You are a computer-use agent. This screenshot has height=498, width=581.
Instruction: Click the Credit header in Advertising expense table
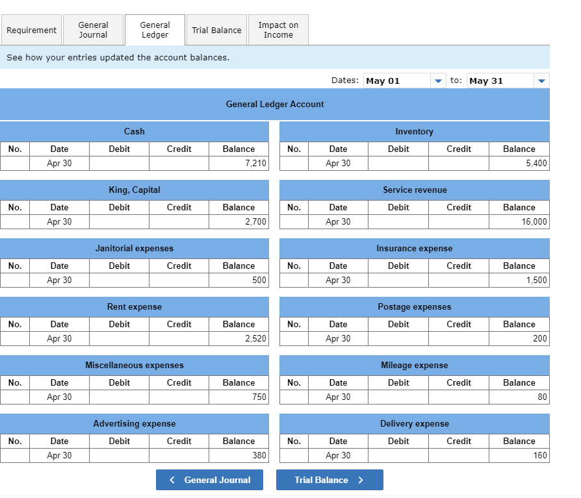pos(179,441)
